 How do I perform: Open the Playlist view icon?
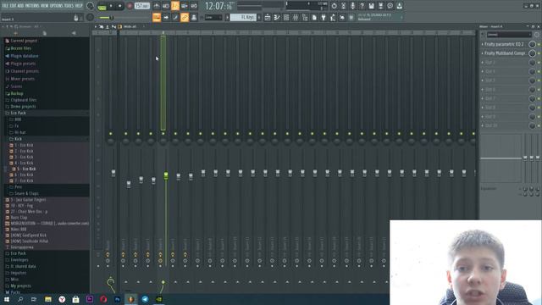tap(268, 17)
